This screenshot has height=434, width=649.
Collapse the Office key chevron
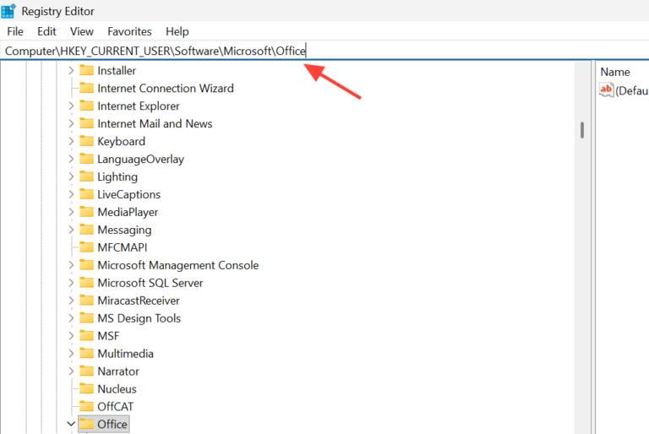point(71,425)
